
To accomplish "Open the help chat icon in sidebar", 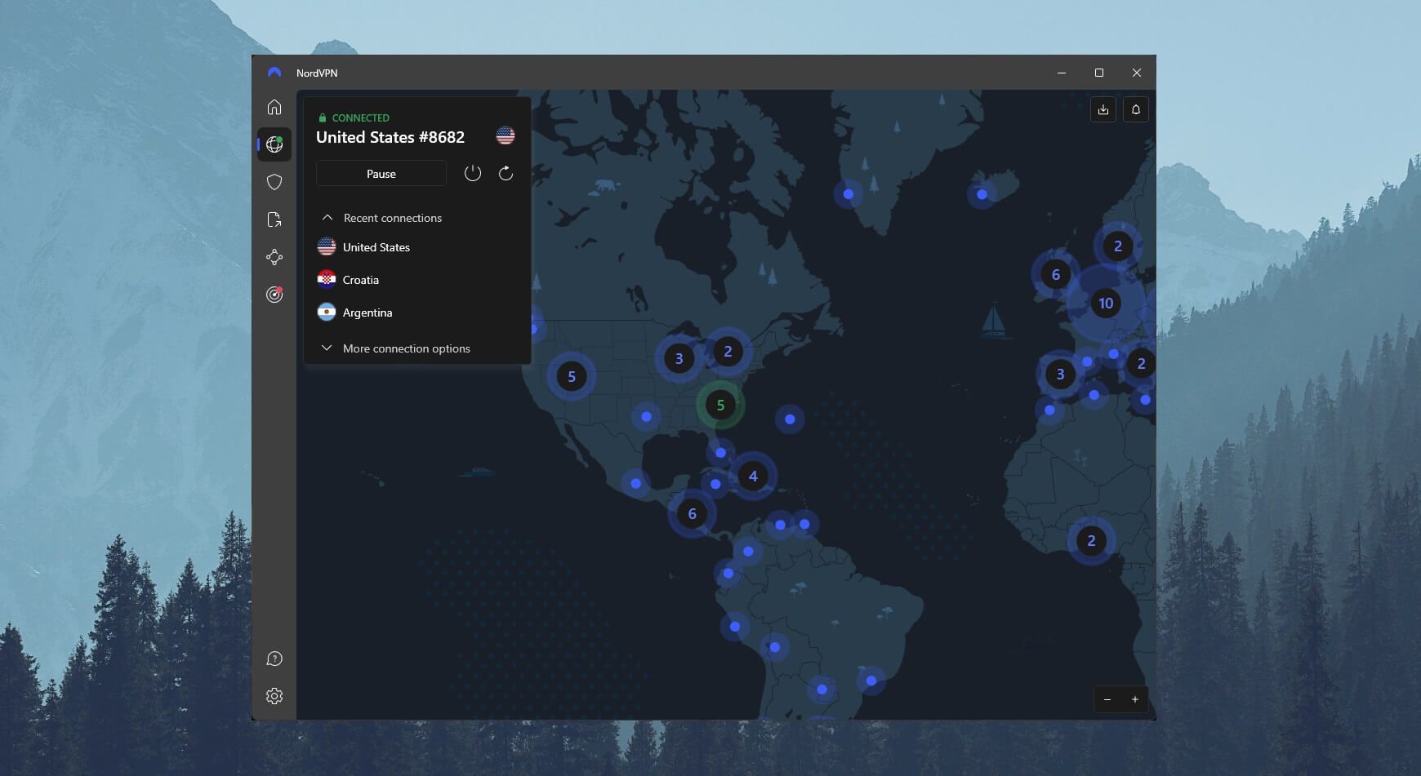I will pyautogui.click(x=274, y=658).
